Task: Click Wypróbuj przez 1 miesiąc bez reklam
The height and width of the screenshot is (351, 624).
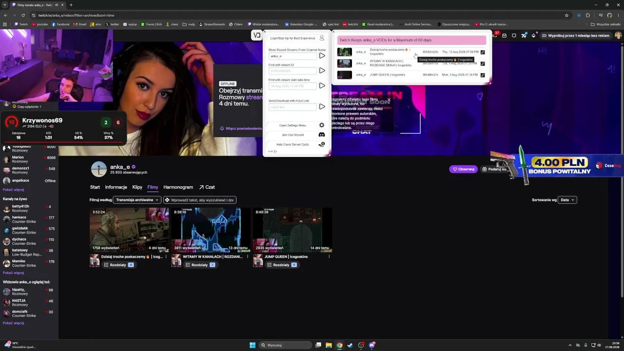Action: click(575, 36)
